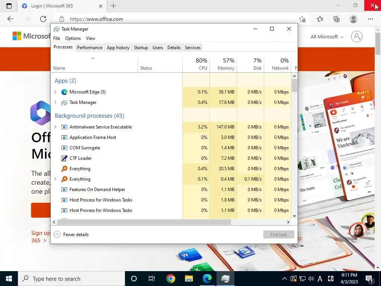Click Type here to search box
The image size is (381, 286).
pyautogui.click(x=71, y=279)
